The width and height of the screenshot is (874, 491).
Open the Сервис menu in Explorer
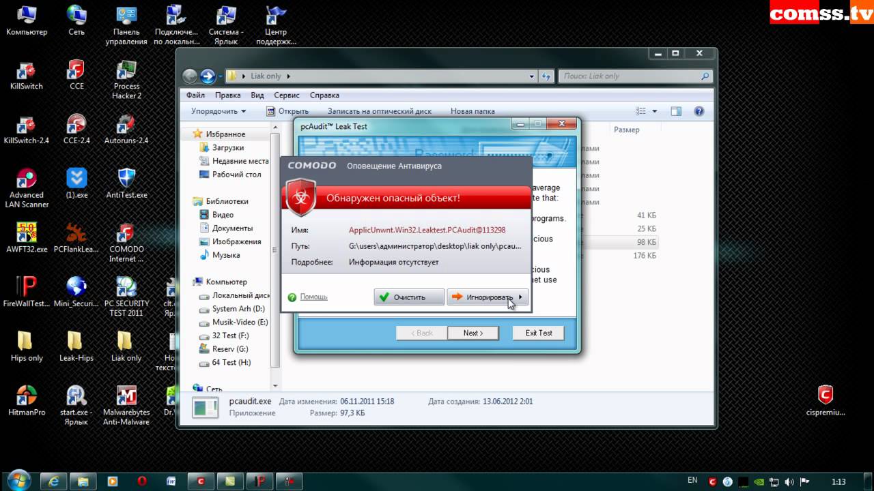[287, 95]
